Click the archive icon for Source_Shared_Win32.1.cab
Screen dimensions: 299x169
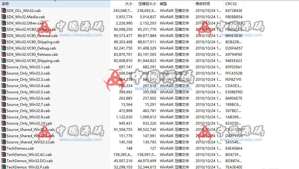pos(4,130)
